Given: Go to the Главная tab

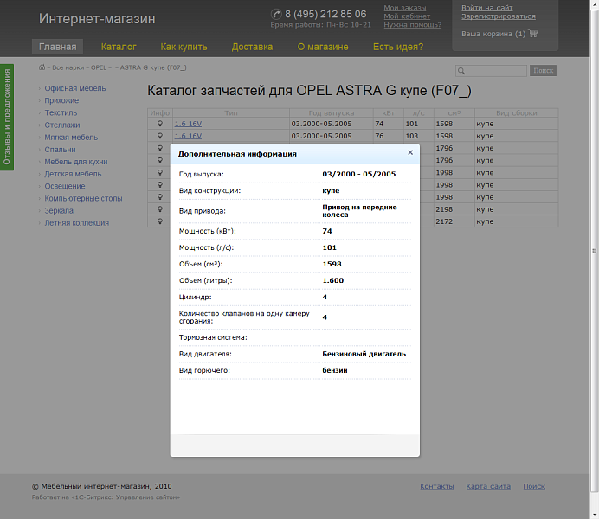Looking at the screenshot, I should 57,47.
